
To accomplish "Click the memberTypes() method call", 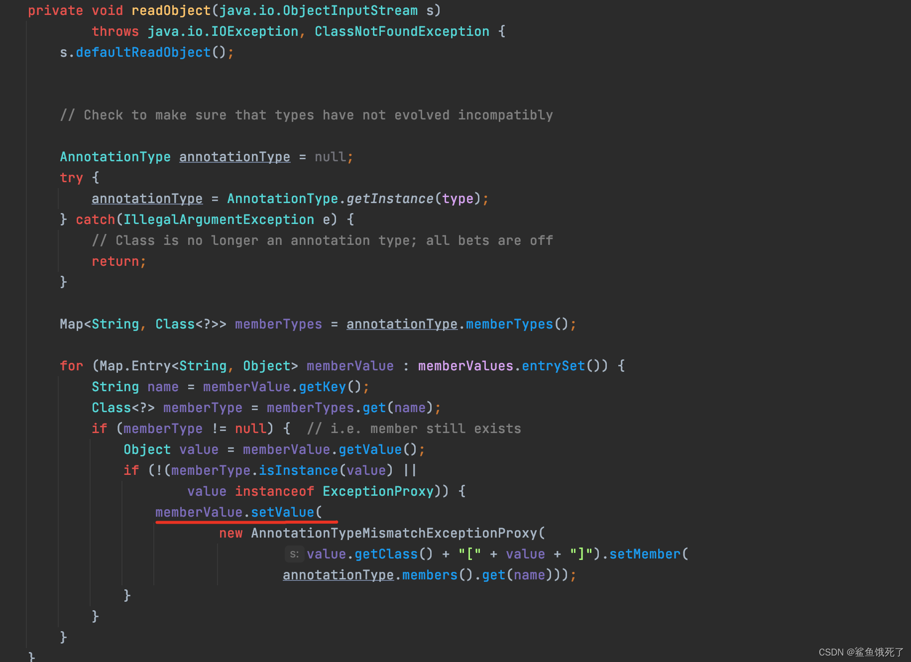I will 510,324.
